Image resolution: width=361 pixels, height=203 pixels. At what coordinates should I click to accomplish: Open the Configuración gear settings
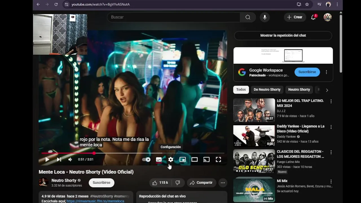[171, 160]
